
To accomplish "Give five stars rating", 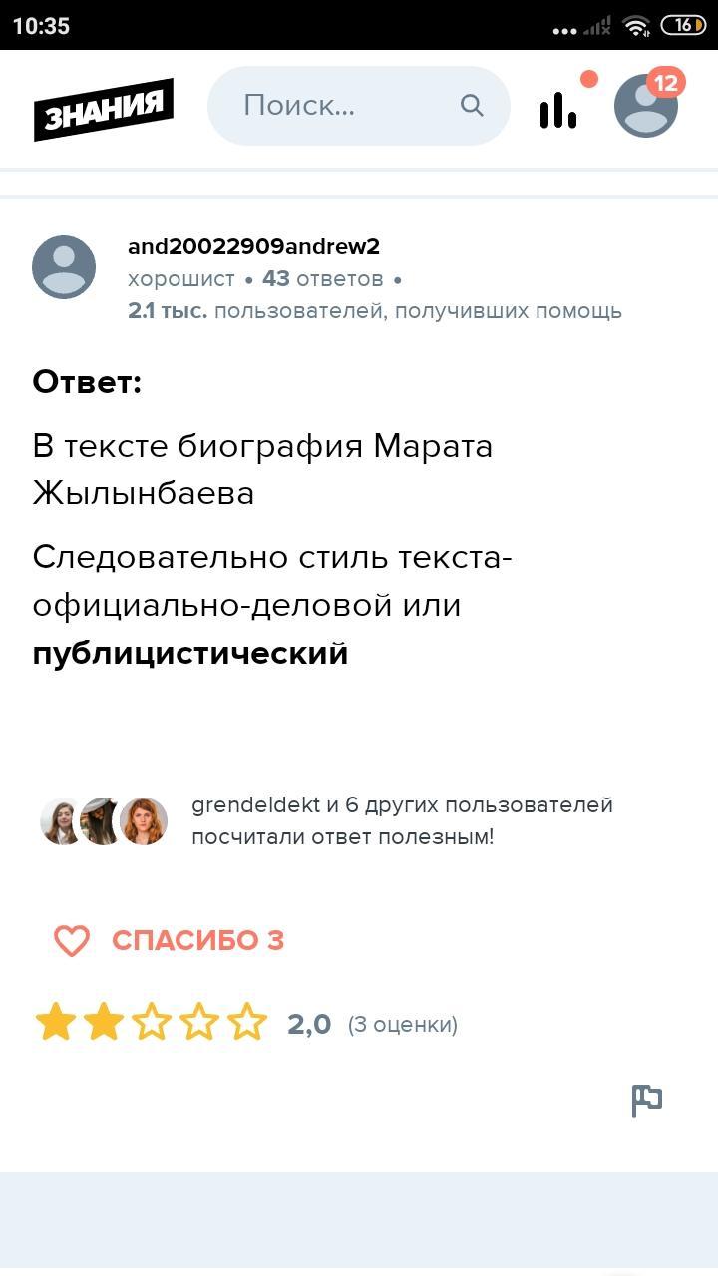I will 247,1023.
